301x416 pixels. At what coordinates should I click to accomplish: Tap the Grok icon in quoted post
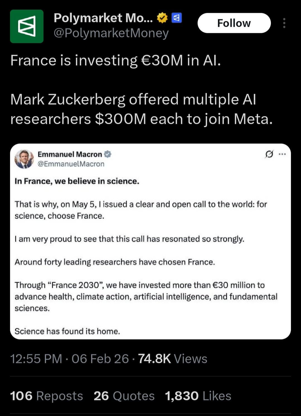point(269,154)
